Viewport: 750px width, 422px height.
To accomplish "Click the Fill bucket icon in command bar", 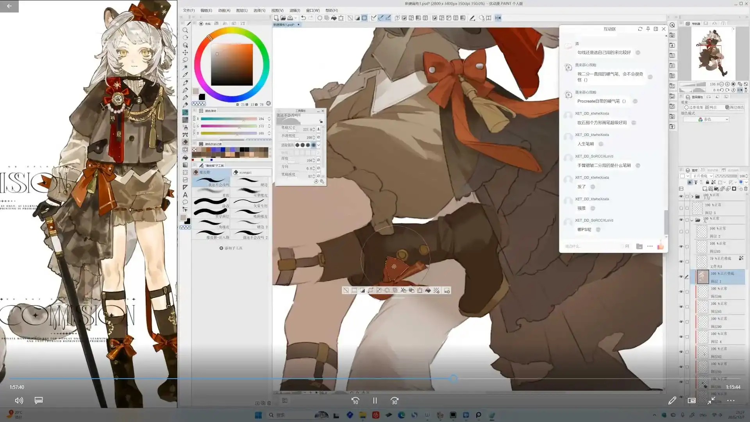I will (334, 18).
